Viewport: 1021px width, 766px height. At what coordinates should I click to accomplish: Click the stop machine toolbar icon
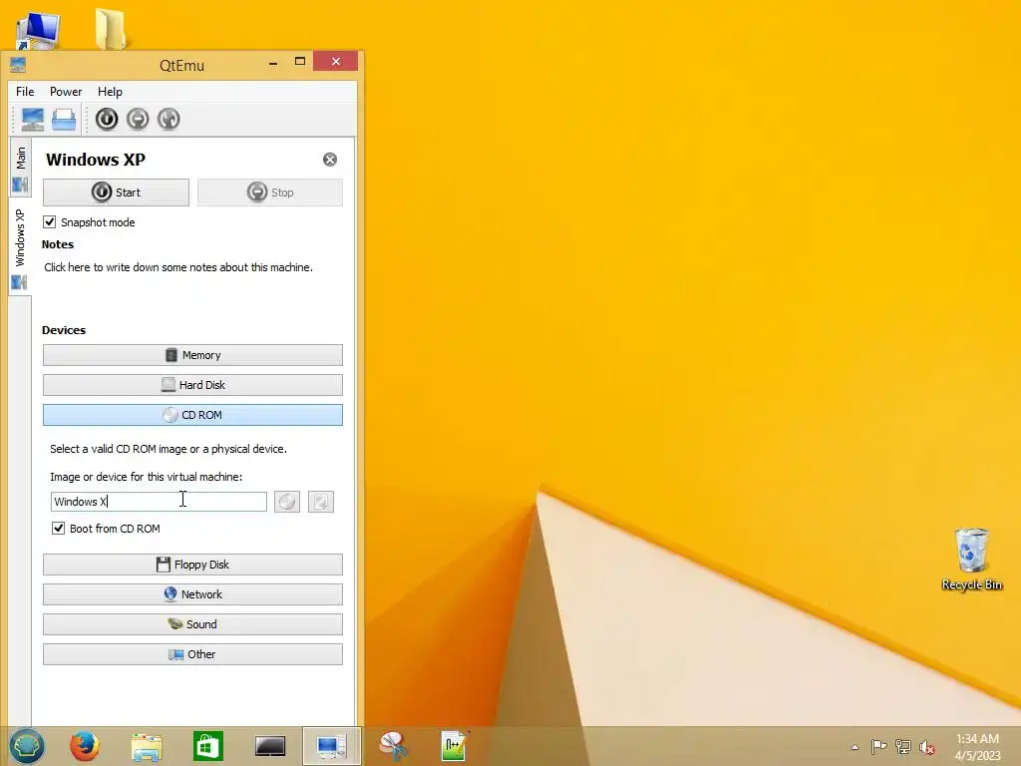click(138, 120)
